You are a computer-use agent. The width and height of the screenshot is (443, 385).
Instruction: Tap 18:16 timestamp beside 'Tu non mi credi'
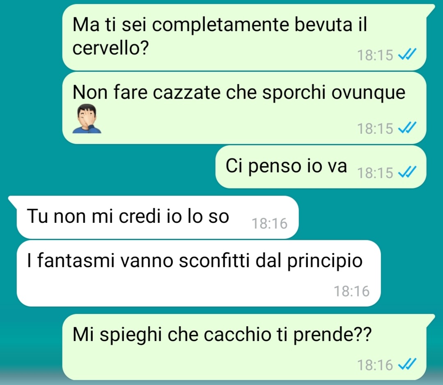(269, 223)
